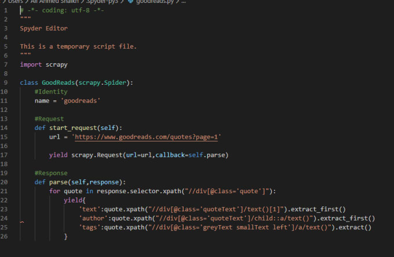This screenshot has height=257, width=394.
Task: Click the '#Response' comment
Action: point(51,173)
